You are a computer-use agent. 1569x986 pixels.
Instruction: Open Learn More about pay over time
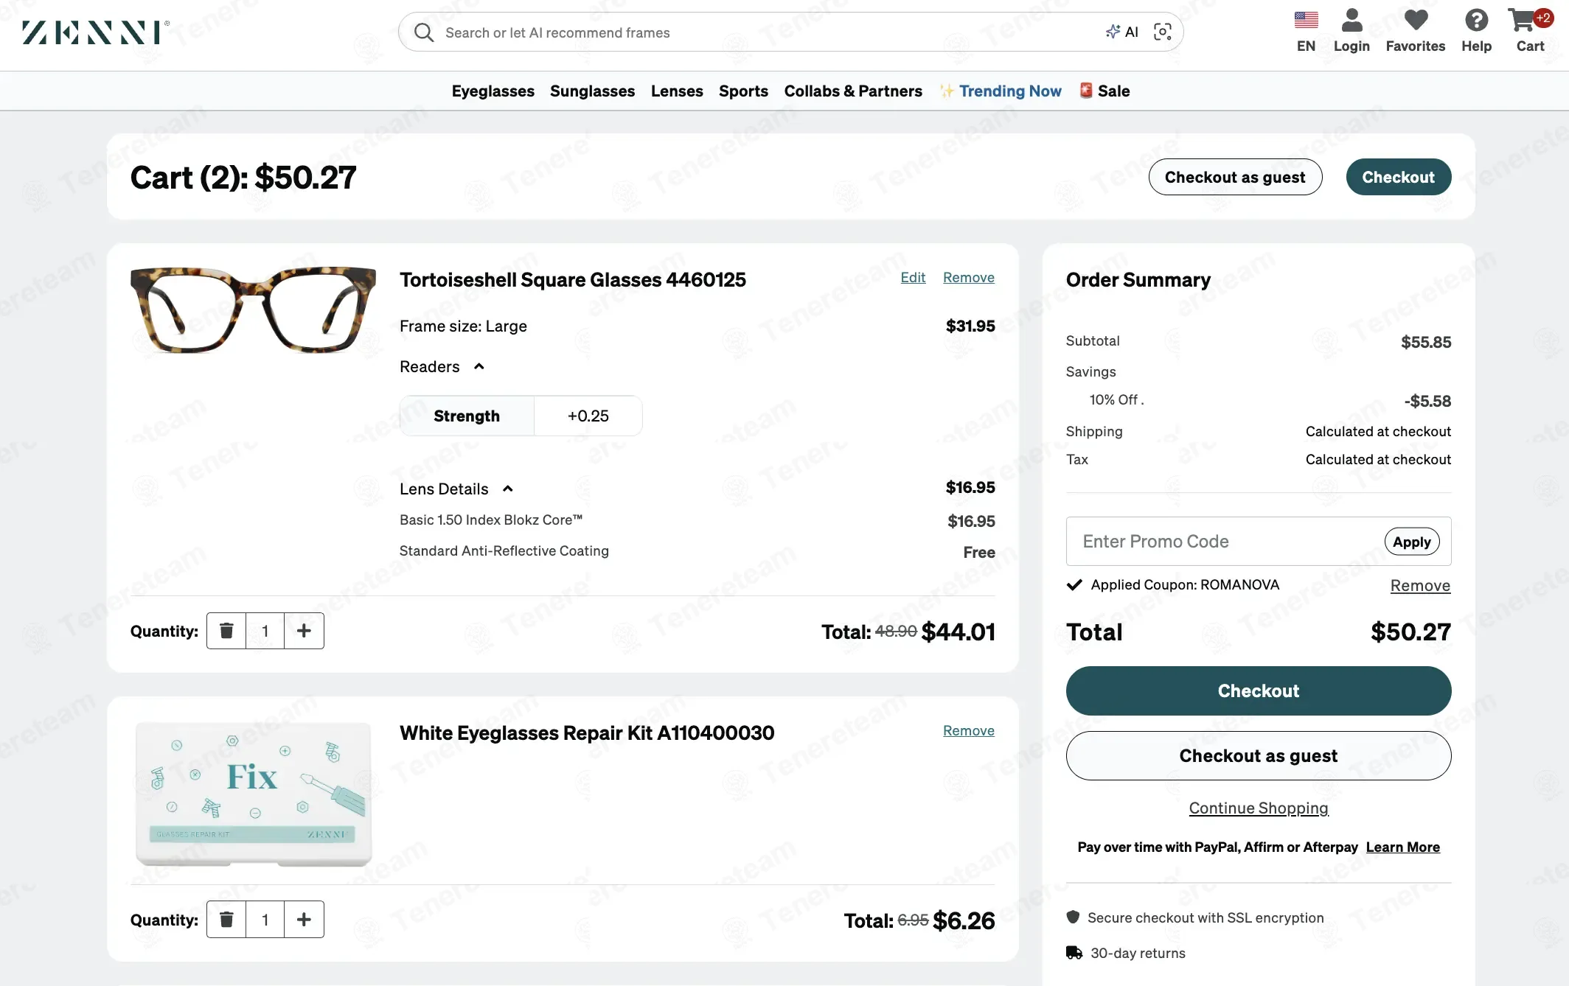(1402, 847)
